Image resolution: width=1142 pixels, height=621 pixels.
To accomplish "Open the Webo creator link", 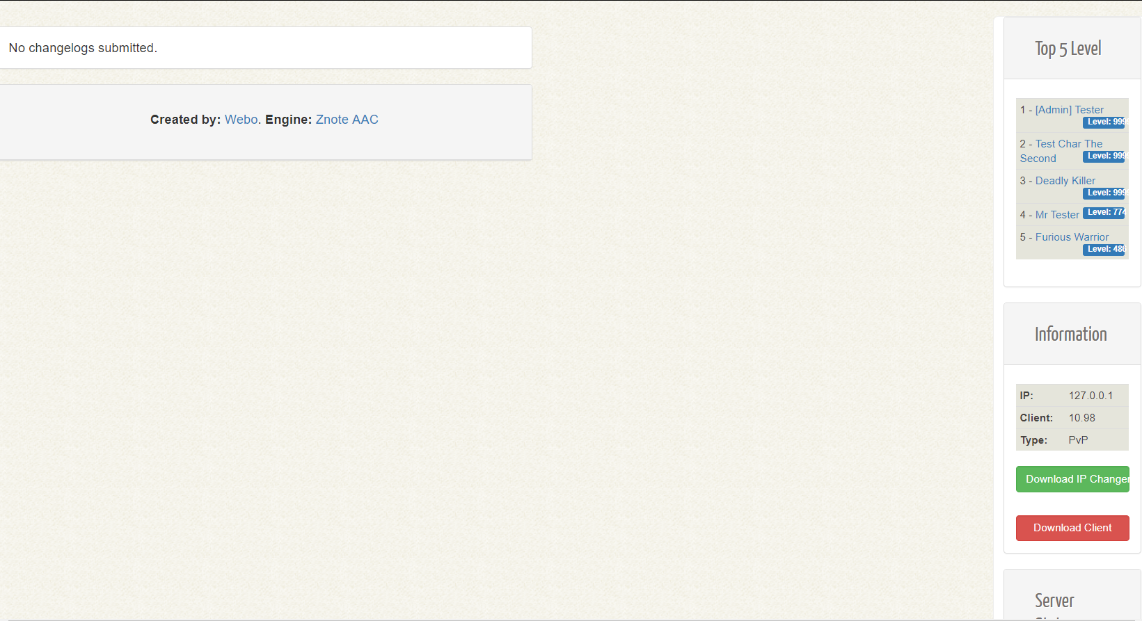I will (x=241, y=120).
